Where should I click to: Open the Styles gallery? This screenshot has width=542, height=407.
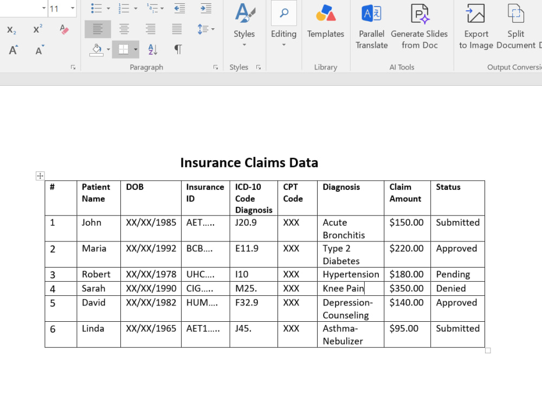point(244,25)
